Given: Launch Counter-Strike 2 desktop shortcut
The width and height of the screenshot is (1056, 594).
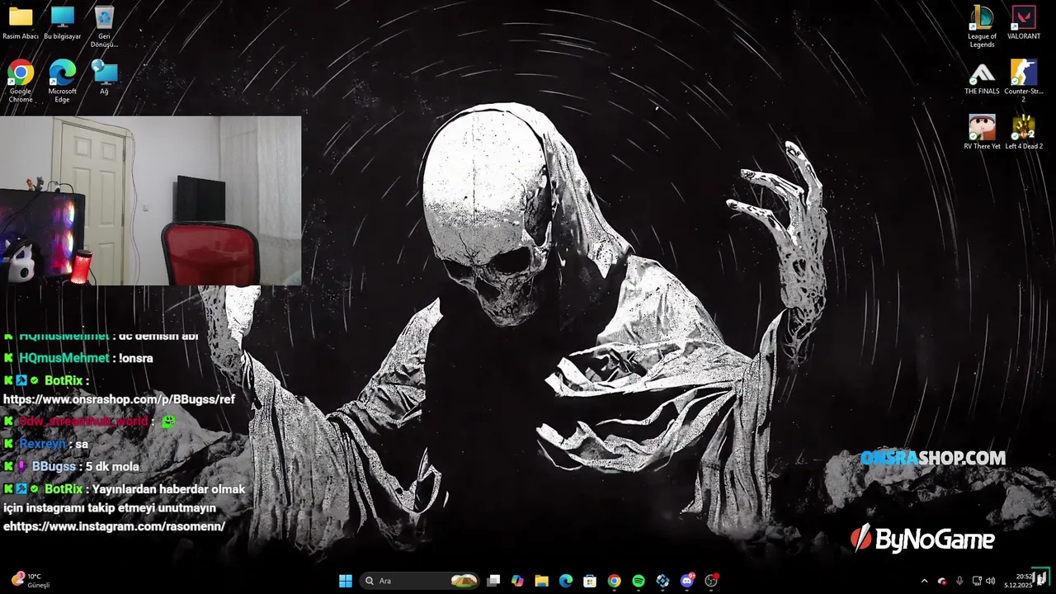Looking at the screenshot, I should click(x=1024, y=82).
